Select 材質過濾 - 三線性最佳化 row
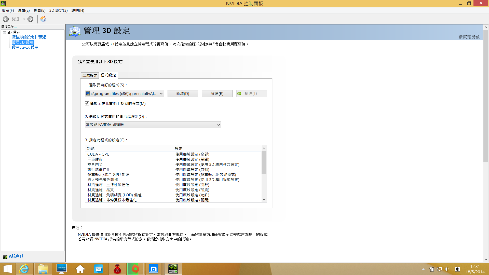Viewport: 489px width, 275px height. point(173,185)
